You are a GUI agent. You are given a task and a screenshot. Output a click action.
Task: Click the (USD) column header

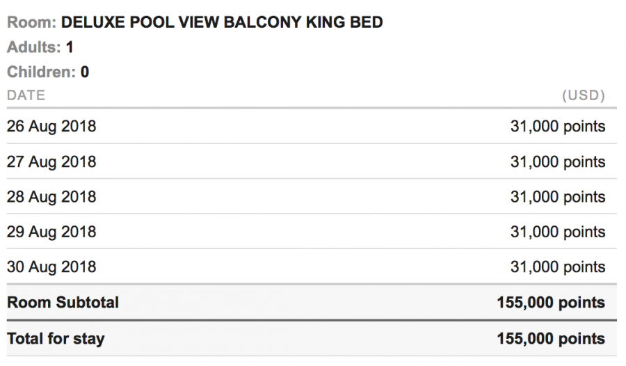[583, 95]
